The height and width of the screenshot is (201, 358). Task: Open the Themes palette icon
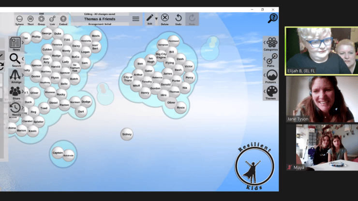[272, 91]
